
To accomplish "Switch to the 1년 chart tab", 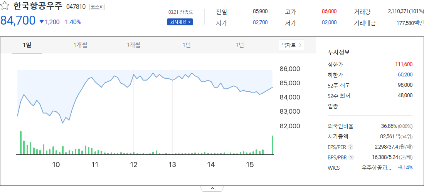I will click(186, 45).
